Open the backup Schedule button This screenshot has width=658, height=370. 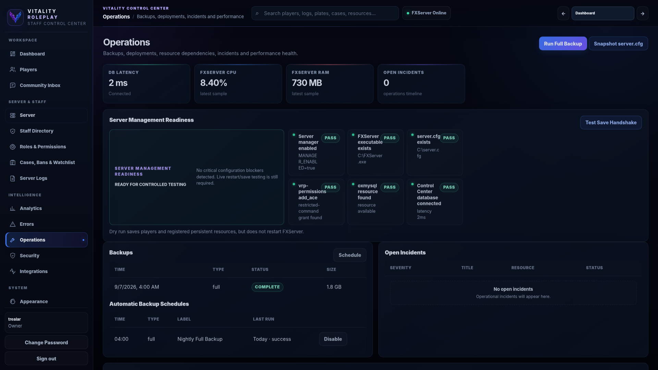350,255
